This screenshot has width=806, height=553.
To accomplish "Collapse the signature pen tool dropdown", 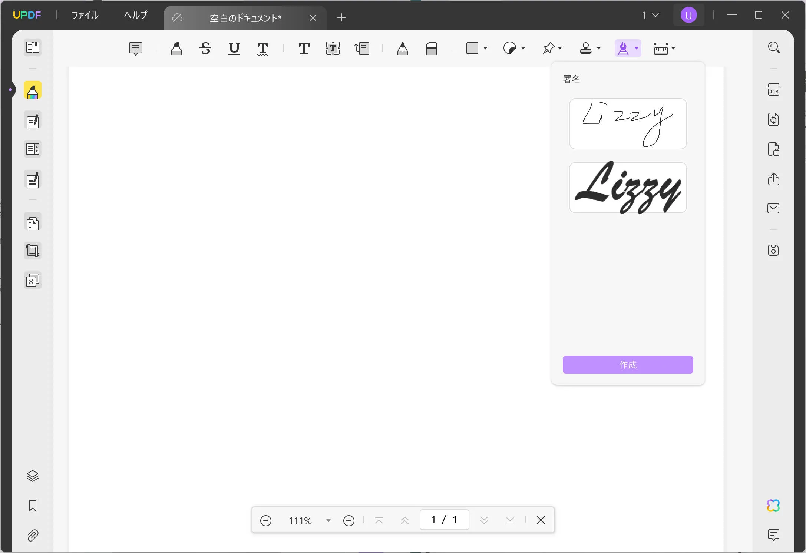I will 637,48.
